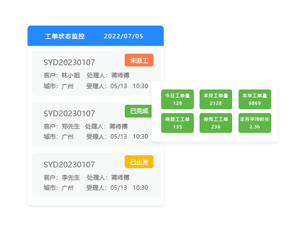The width and height of the screenshot is (307, 230).
Task: Open the 本年工单量 6869 tile
Action: pyautogui.click(x=255, y=99)
